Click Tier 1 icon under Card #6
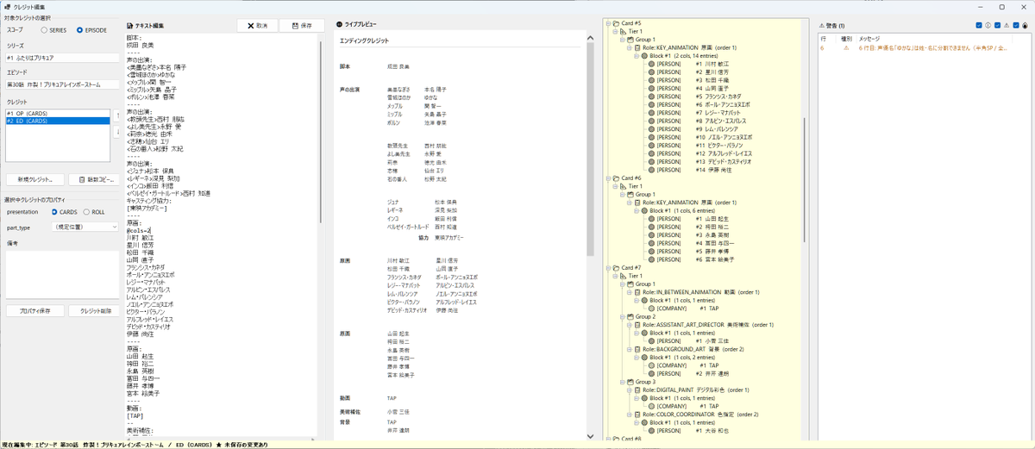The image size is (1035, 449). coord(624,186)
